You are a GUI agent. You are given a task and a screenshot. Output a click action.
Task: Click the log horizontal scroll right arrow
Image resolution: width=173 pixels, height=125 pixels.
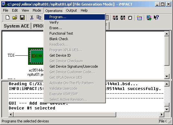(x=162, y=114)
